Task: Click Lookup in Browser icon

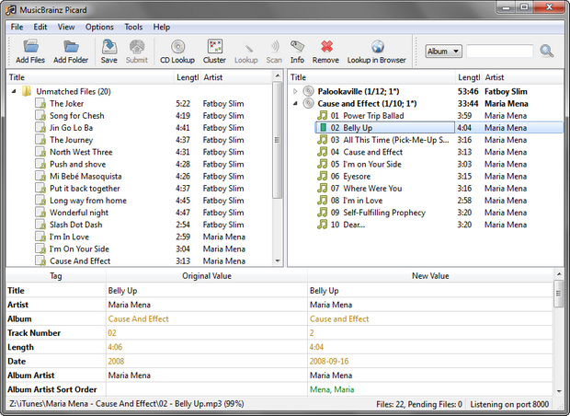Action: pos(376,47)
